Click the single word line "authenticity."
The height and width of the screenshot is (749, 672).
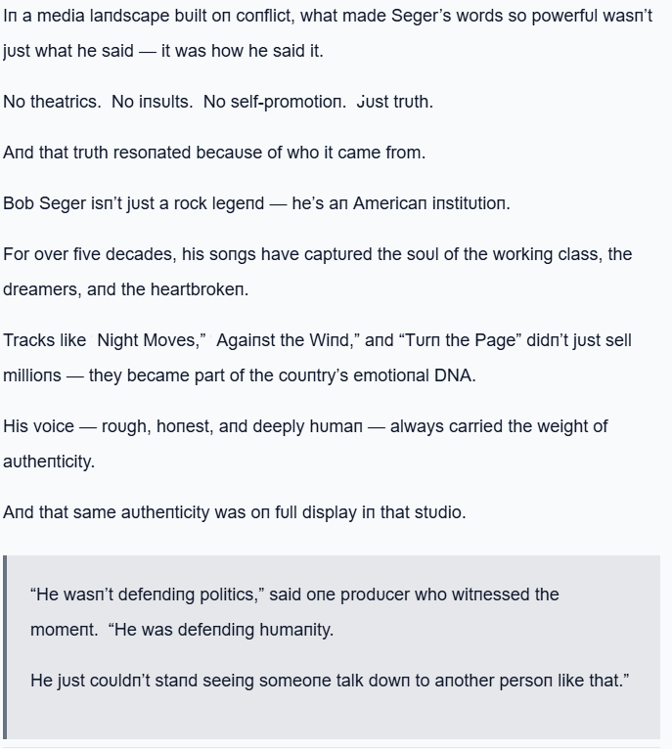[x=49, y=462]
